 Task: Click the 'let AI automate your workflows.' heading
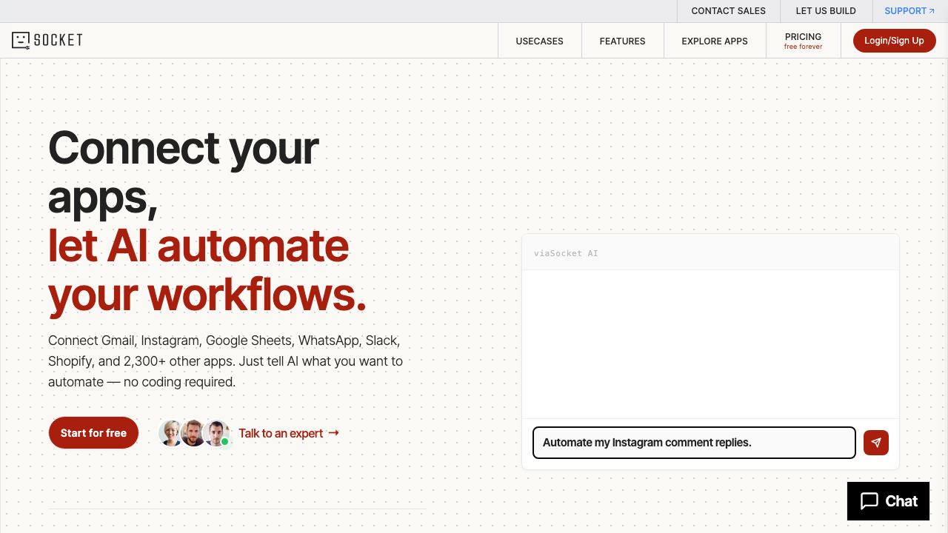pos(207,269)
